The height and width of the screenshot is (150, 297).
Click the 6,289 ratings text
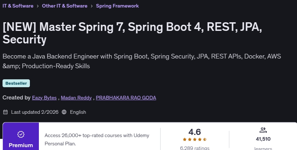coord(194,148)
